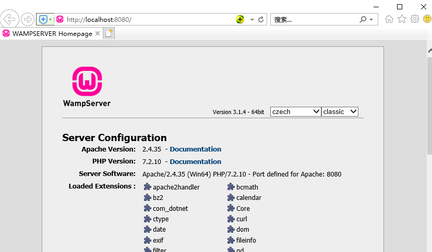Open the classic theme dropdown
Screen dimensions: 432x252
340,111
